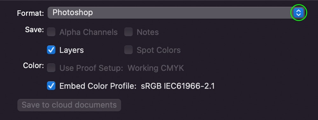Enable the Spot Colors checkbox
318x120 pixels.
(128, 50)
